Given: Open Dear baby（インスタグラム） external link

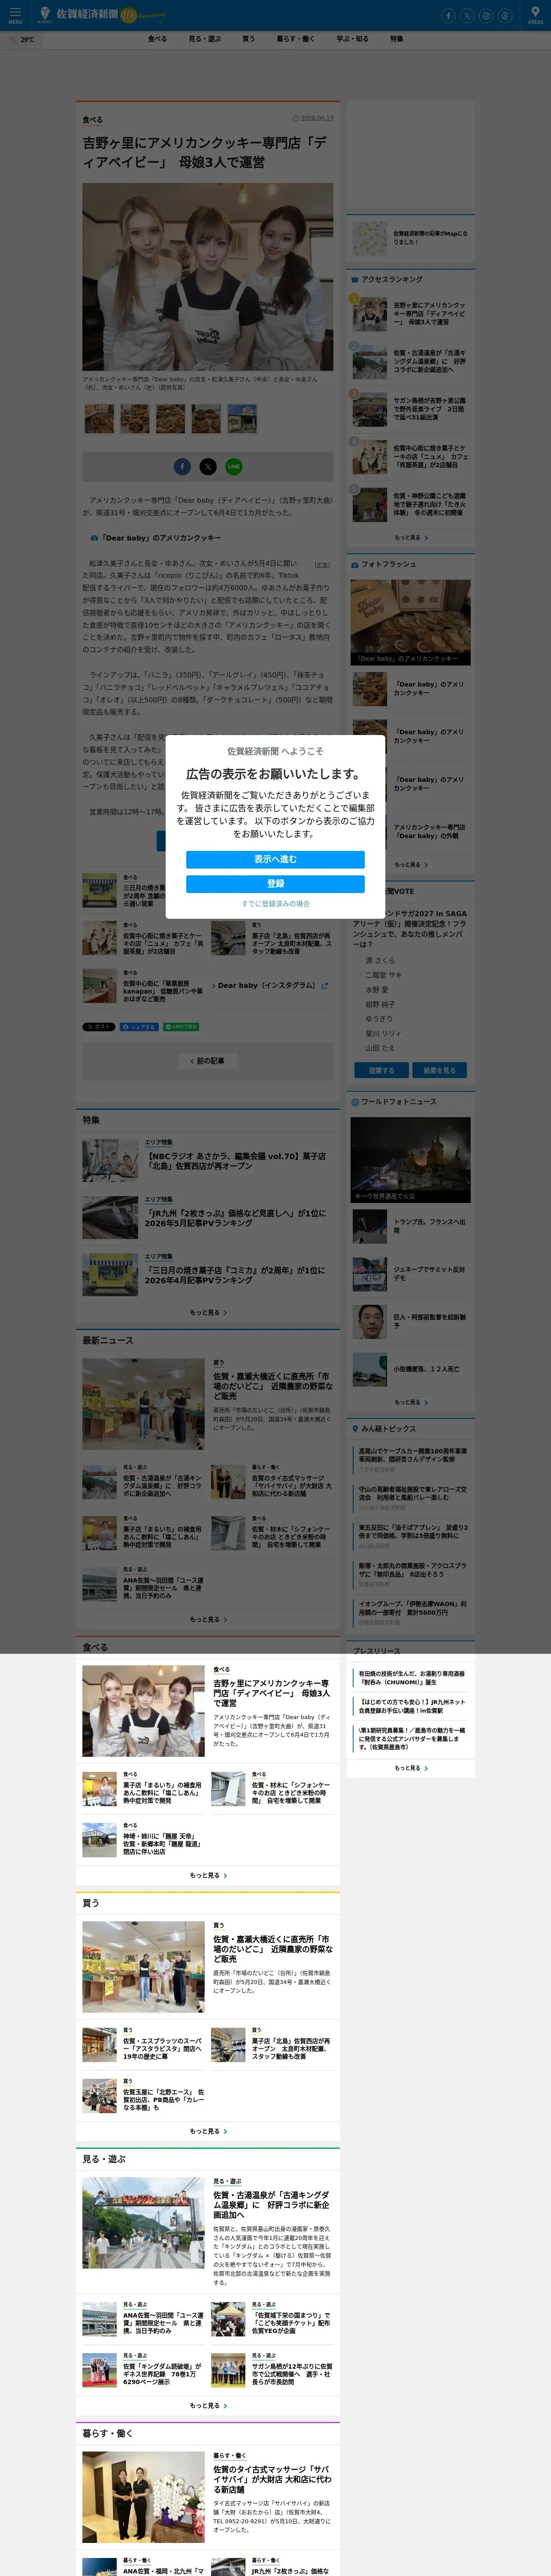Looking at the screenshot, I should (x=270, y=986).
